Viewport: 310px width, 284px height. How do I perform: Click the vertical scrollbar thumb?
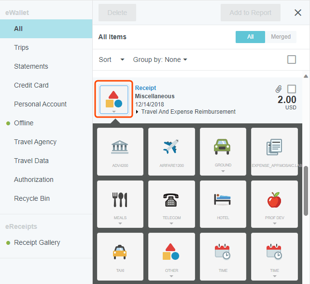[306, 191]
